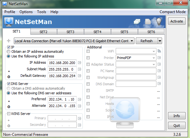Enable the Workgroup checkbox
This screenshot has height=138, width=190.
pyautogui.click(x=88, y=77)
